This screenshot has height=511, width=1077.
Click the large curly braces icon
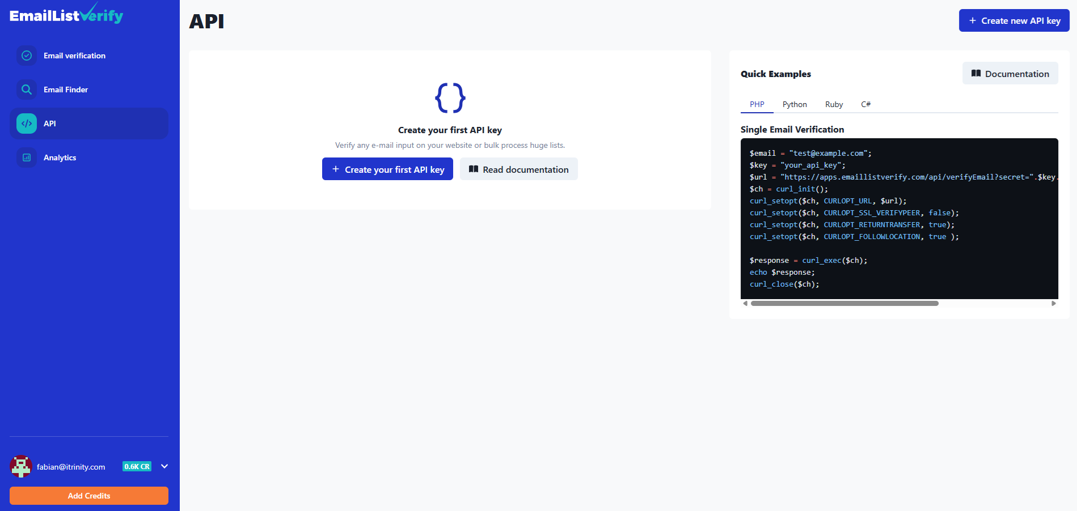450,97
